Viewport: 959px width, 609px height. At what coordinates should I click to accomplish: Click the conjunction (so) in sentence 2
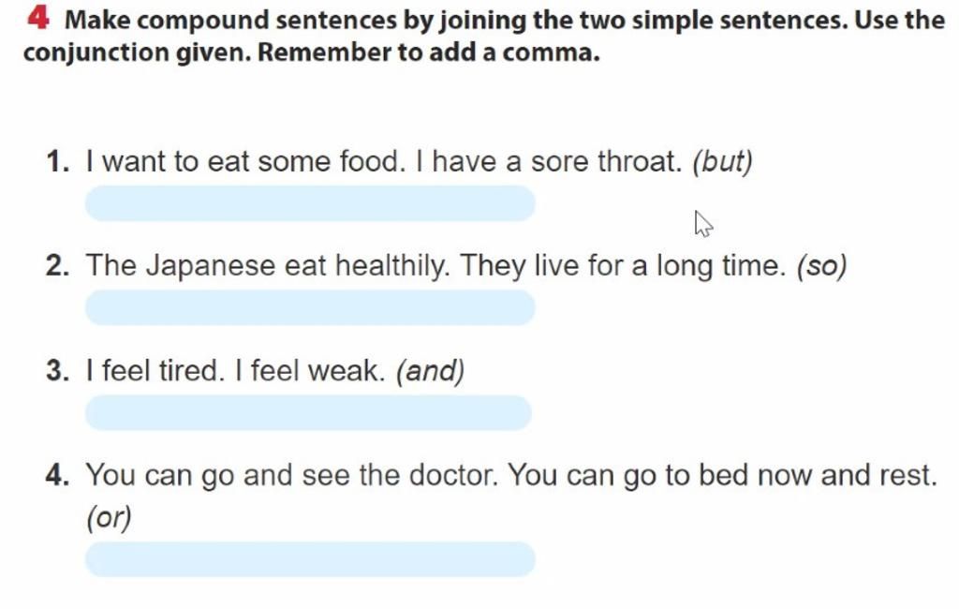(x=821, y=266)
